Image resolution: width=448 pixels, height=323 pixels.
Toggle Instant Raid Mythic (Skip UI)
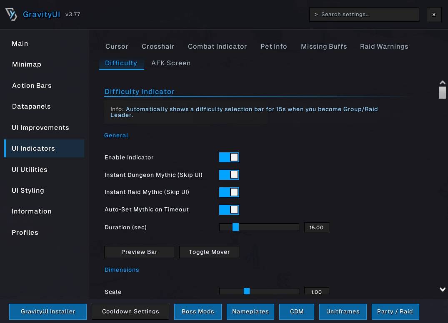pos(229,192)
